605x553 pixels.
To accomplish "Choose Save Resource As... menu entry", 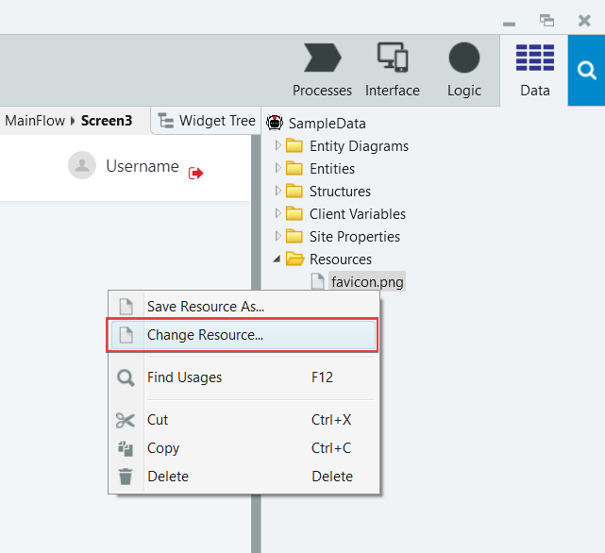I will (243, 307).
